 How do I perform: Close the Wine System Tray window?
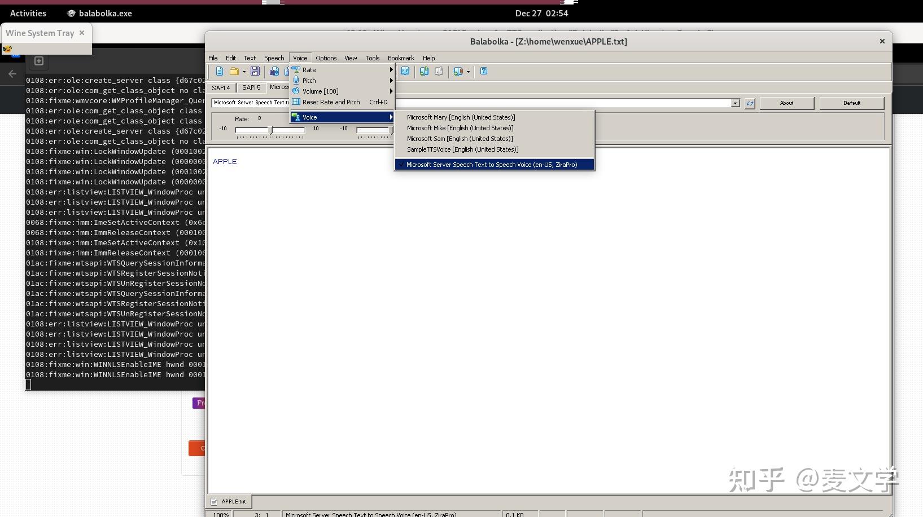(82, 33)
